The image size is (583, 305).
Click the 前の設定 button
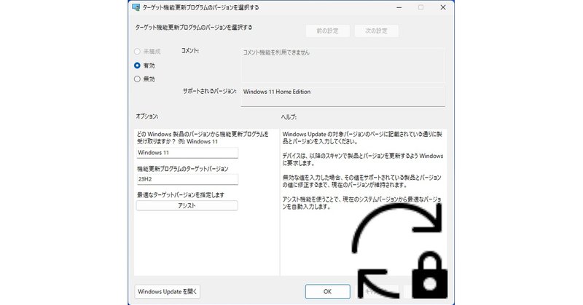pyautogui.click(x=327, y=31)
